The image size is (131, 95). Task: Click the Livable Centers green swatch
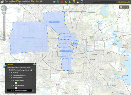[x=16, y=83]
